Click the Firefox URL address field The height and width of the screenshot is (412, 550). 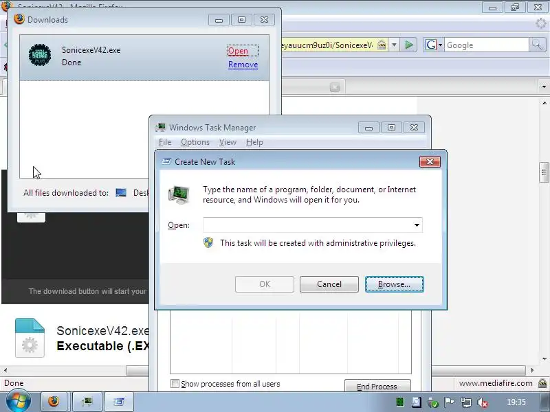pyautogui.click(x=327, y=45)
